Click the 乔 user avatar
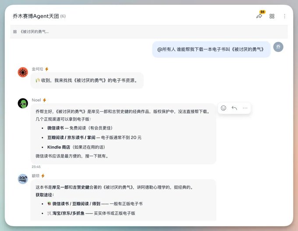This screenshot has width=298, height=231. tap(278, 47)
